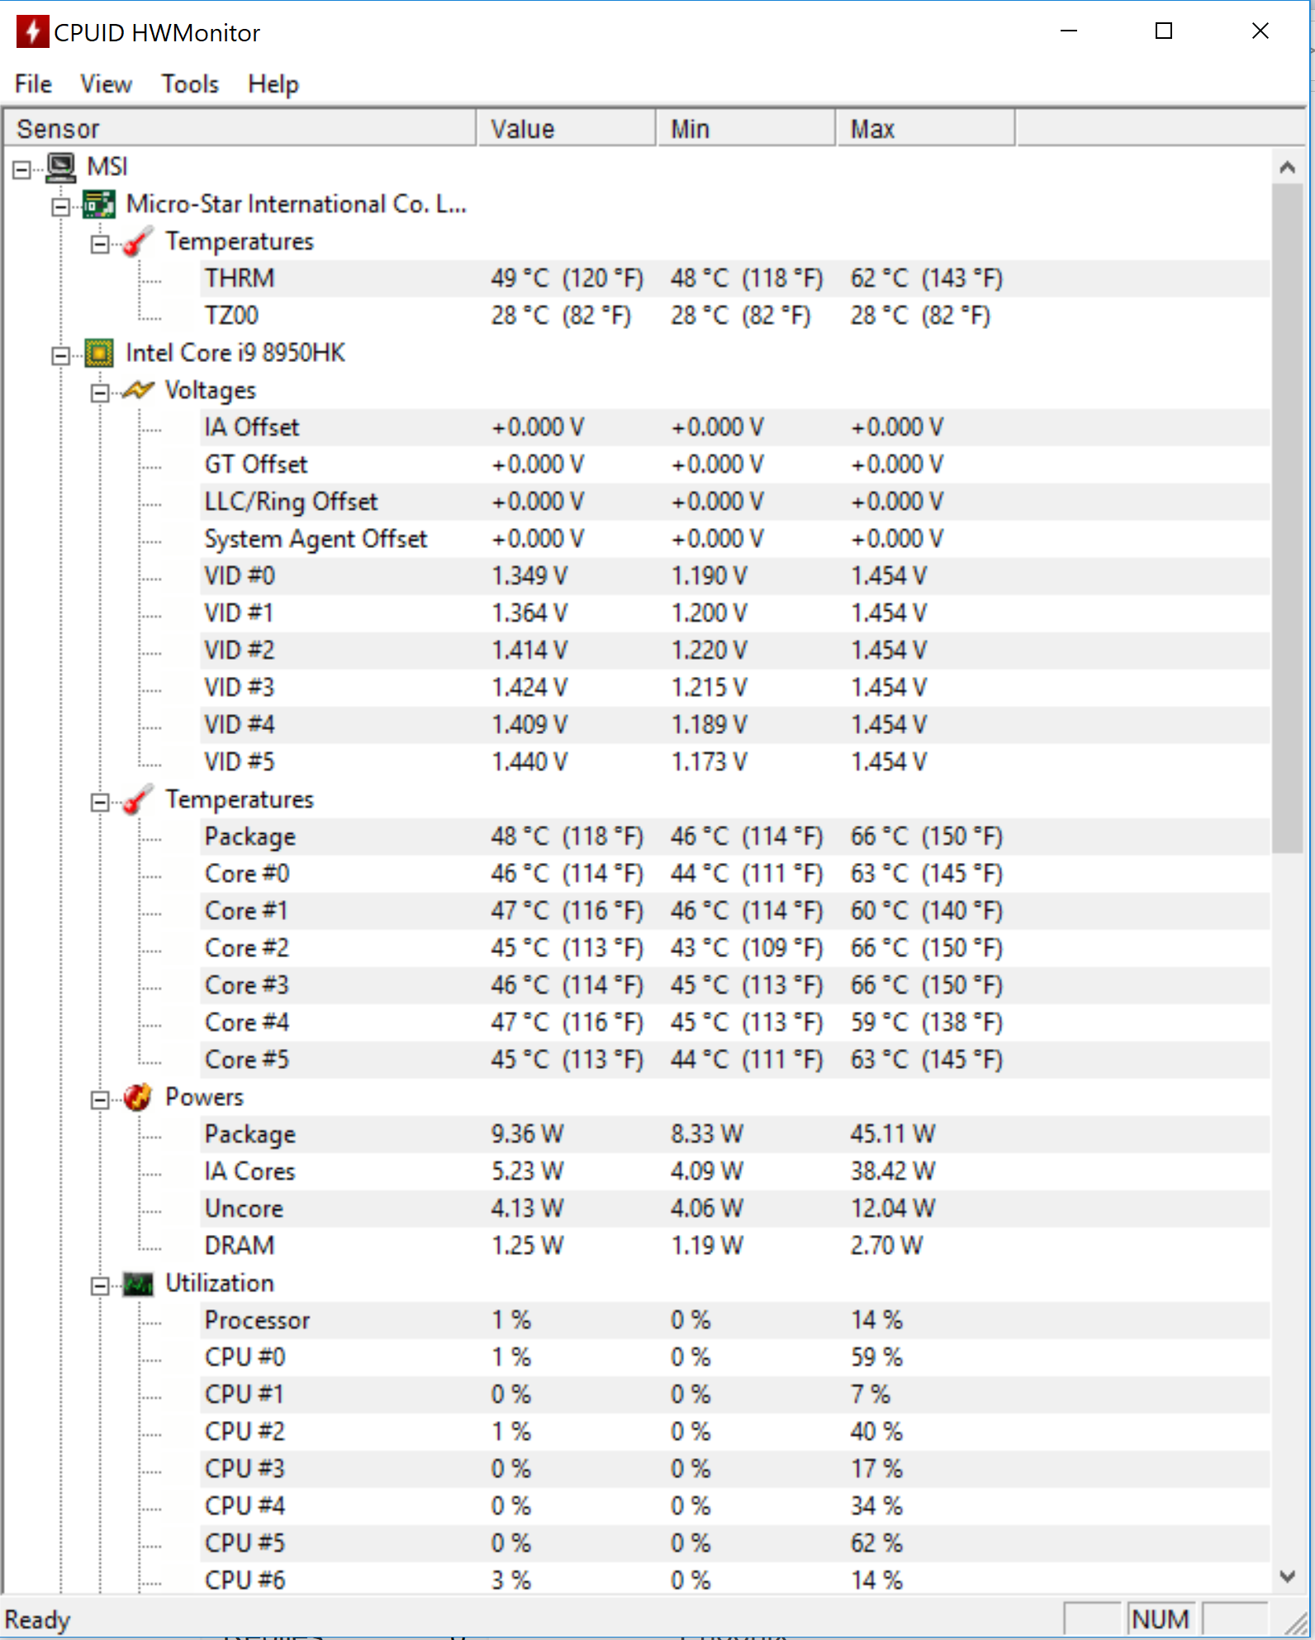Select the THRM temperature row

click(x=734, y=279)
